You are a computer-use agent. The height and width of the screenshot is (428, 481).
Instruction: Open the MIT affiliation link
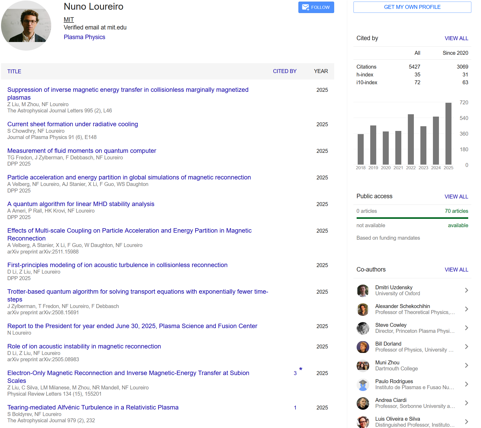(x=69, y=20)
